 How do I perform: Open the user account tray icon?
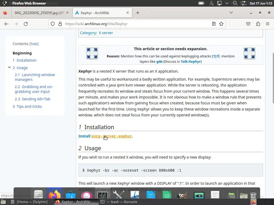pos(211,3)
